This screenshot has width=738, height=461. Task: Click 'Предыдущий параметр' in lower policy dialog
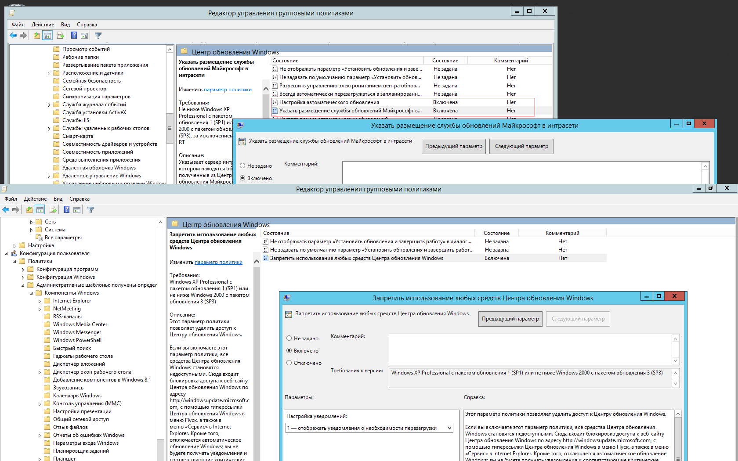(x=510, y=319)
